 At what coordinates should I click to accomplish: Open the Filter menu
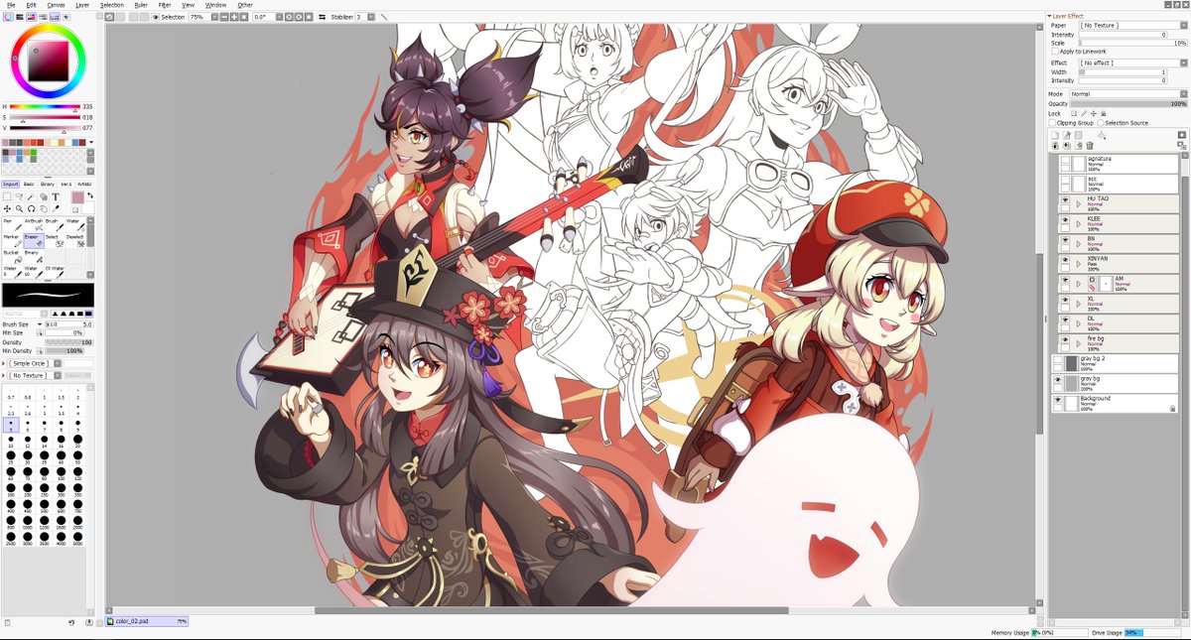(x=165, y=5)
